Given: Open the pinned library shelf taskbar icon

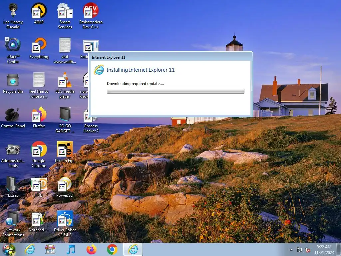Looking at the screenshot, I should [50, 249].
